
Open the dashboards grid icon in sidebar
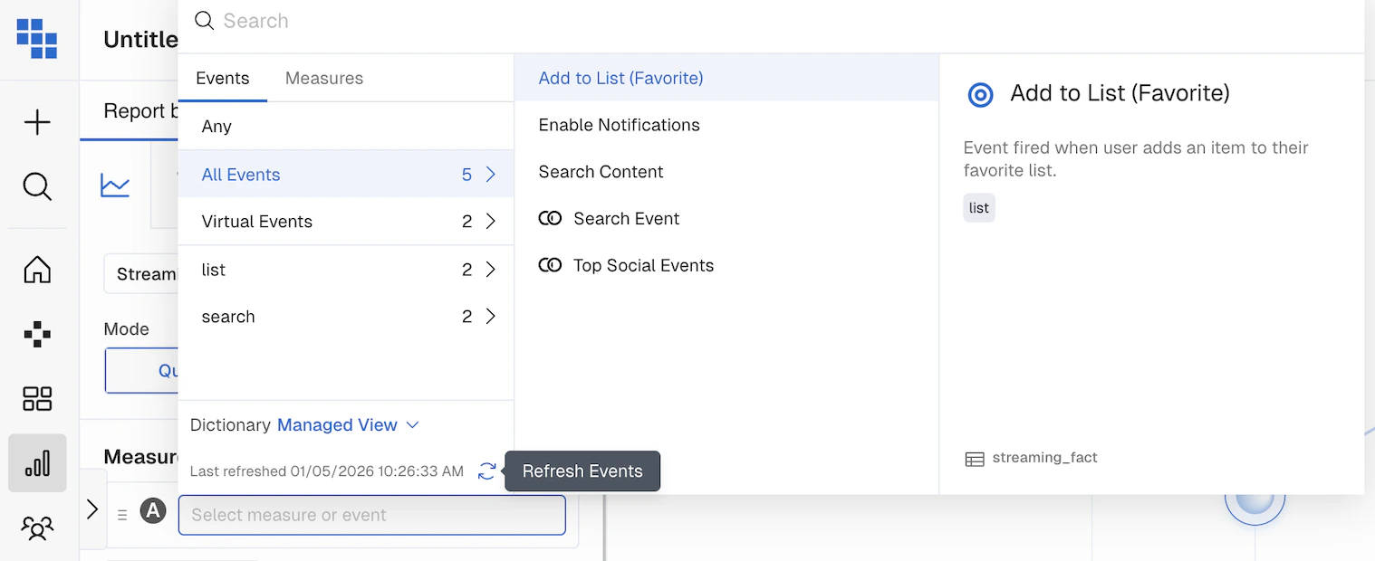click(x=37, y=399)
